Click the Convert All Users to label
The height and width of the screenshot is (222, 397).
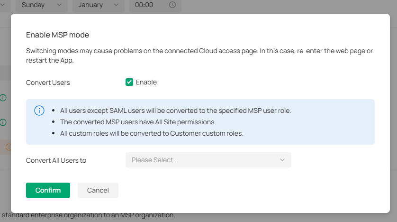pos(56,160)
